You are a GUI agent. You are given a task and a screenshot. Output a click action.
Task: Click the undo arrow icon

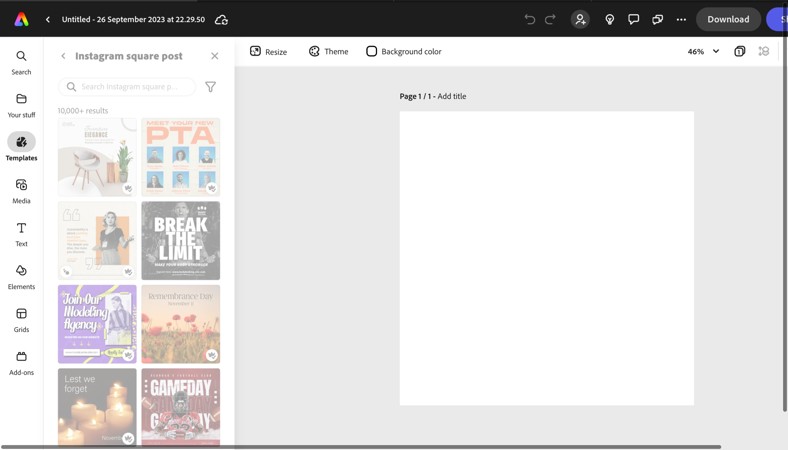(530, 19)
